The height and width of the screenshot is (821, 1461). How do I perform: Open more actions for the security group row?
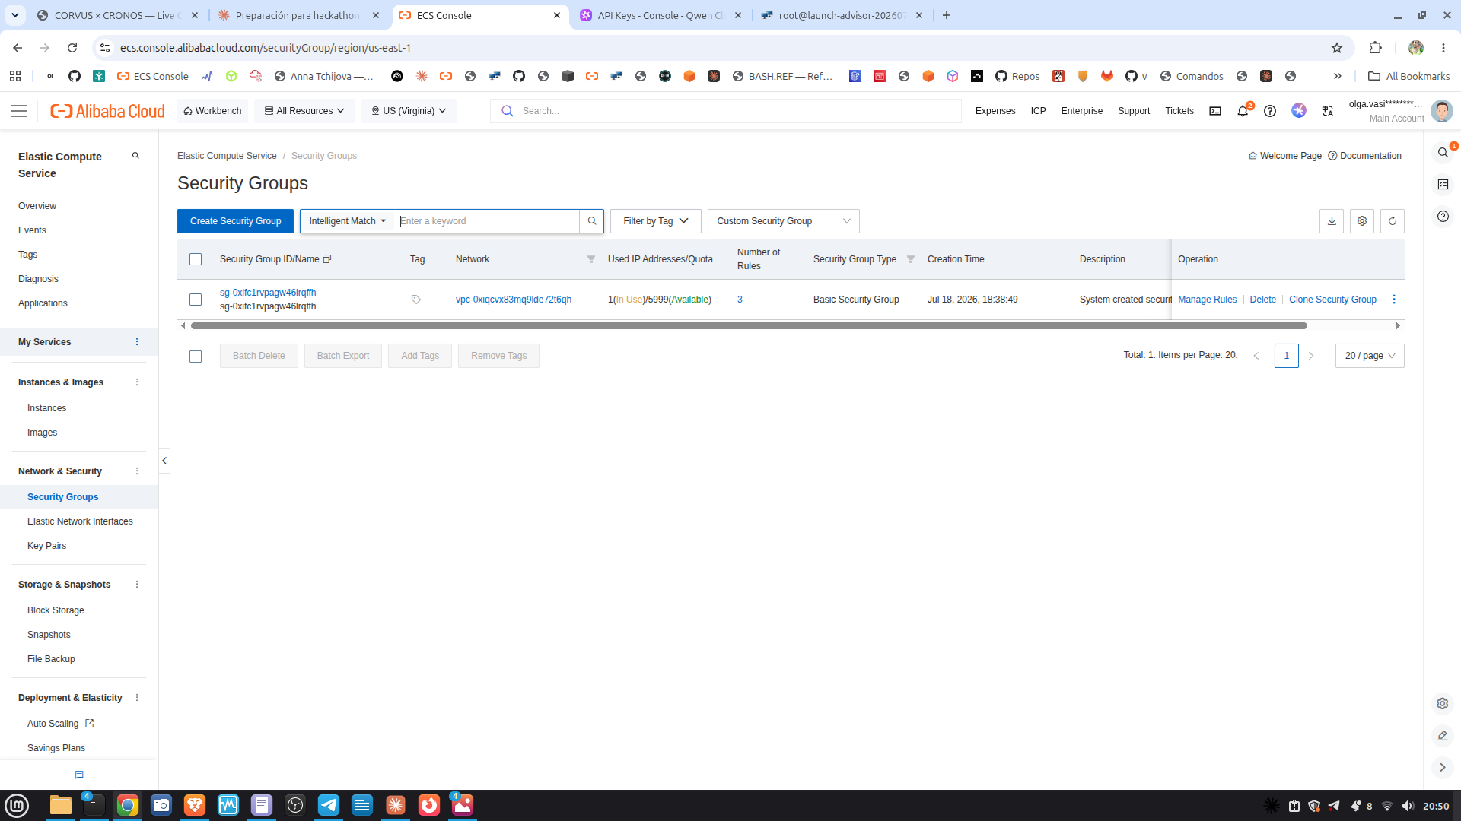(x=1394, y=300)
